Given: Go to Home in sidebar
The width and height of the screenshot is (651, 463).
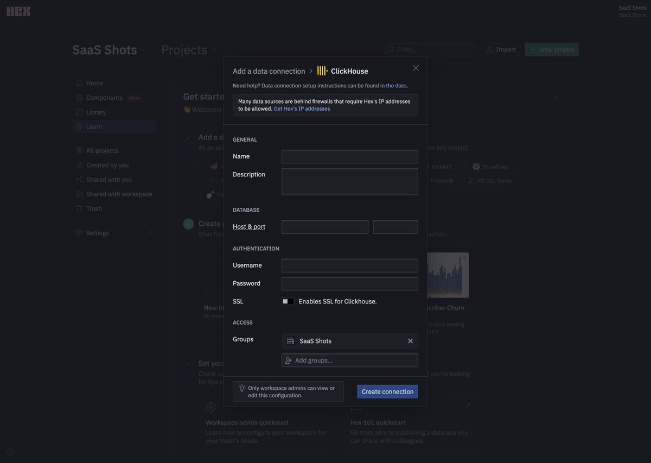Looking at the screenshot, I should click(114, 83).
